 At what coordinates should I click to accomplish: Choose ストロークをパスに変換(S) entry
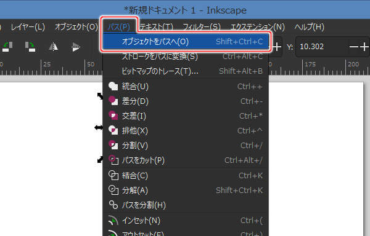[x=186, y=57]
